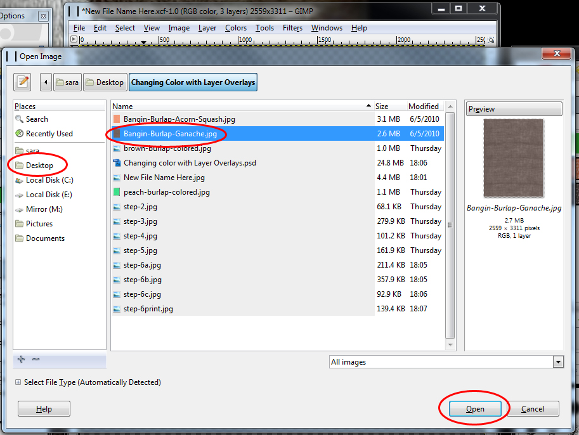Click the remove bookmark minus icon
Screen dimensions: 579x435
coord(36,360)
